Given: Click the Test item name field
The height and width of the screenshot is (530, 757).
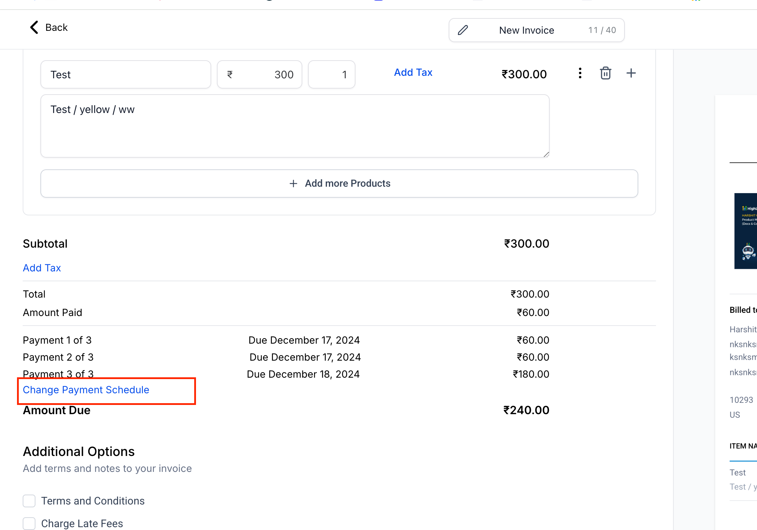Looking at the screenshot, I should [x=125, y=74].
